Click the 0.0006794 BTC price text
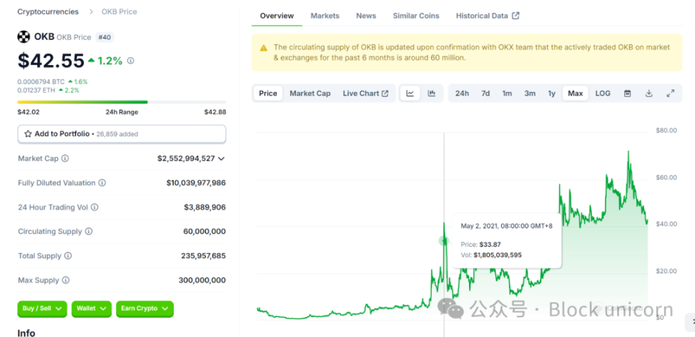Screen dimensions: 695x337 pyautogui.click(x=41, y=82)
